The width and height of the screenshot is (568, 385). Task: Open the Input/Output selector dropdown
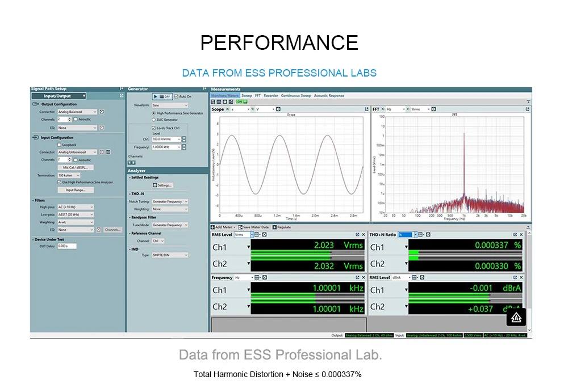point(59,96)
